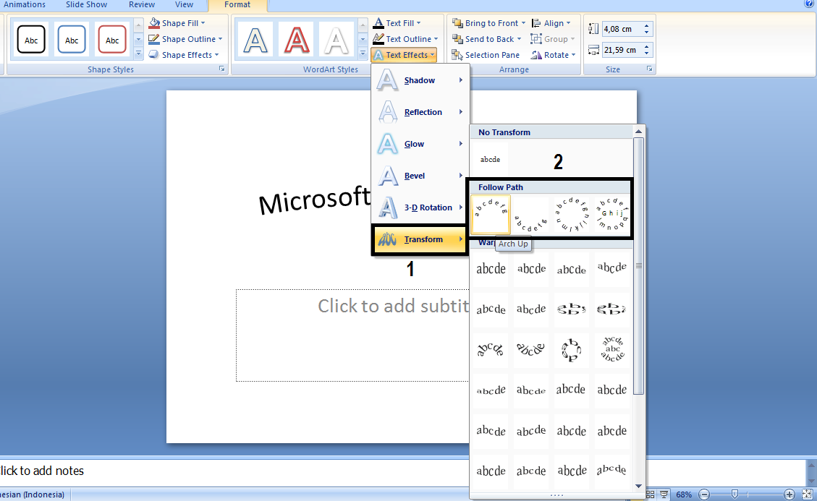Image resolution: width=817 pixels, height=501 pixels.
Task: Click the Text Effects button
Action: (x=404, y=55)
